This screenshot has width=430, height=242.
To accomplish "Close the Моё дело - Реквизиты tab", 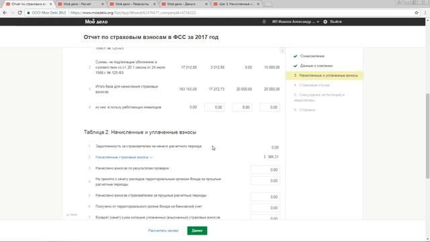I will tap(155, 4).
